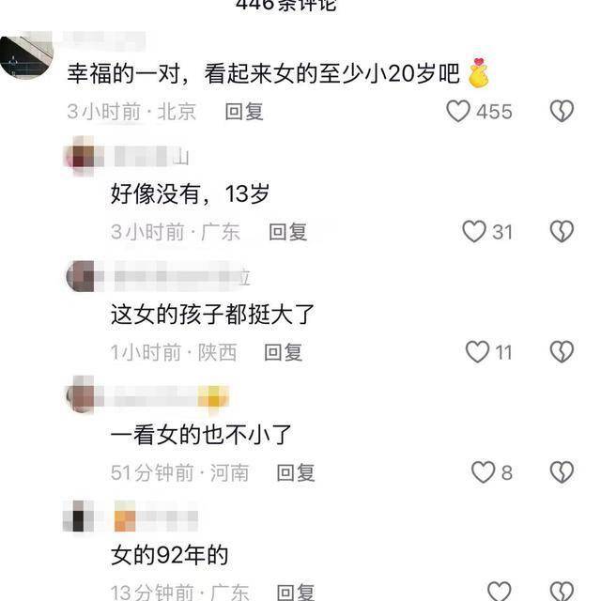Tap 回复 under 女的92年的 comment
The width and height of the screenshot is (601, 601).
[296, 593]
